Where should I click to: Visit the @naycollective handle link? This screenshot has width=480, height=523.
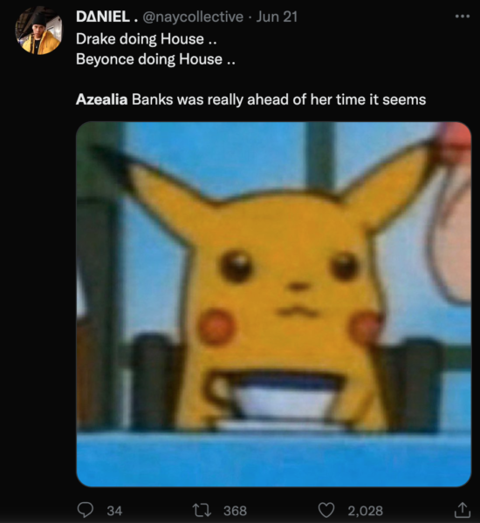pos(193,17)
